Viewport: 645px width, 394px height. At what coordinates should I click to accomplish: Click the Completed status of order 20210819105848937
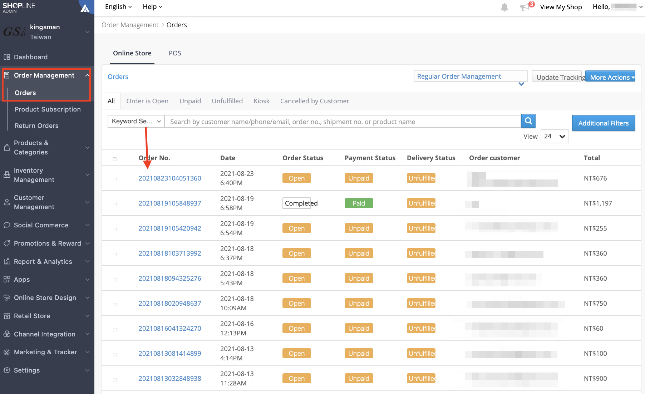pos(297,203)
